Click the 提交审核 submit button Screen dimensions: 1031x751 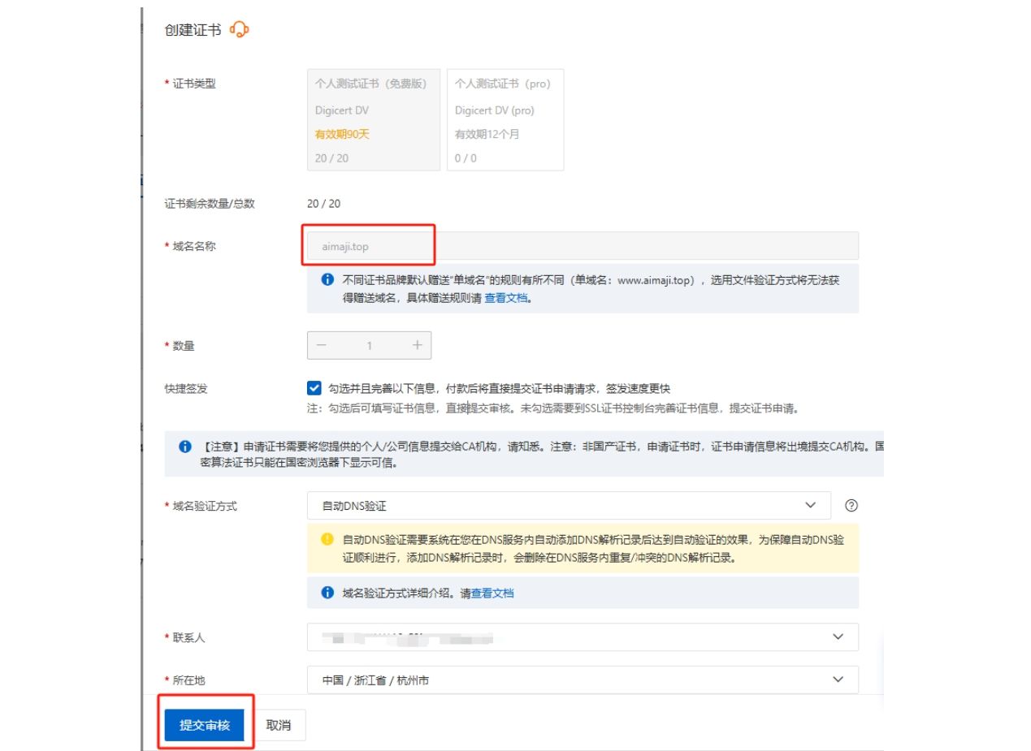tap(204, 726)
